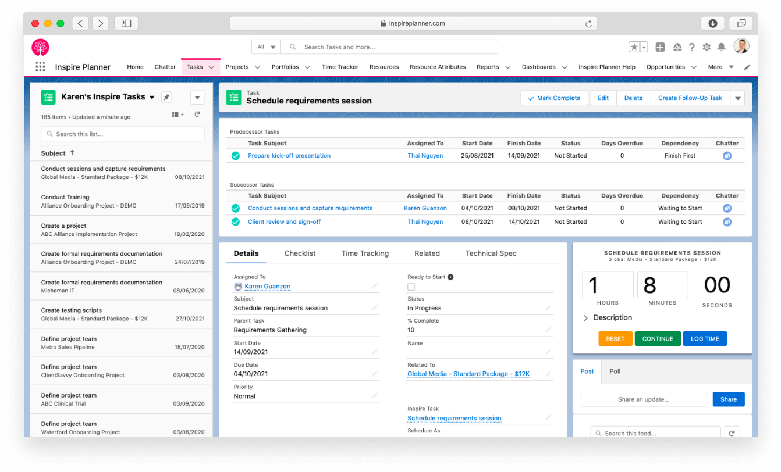The height and width of the screenshot is (472, 781).
Task: Expand the Description section in timer
Action: 586,318
